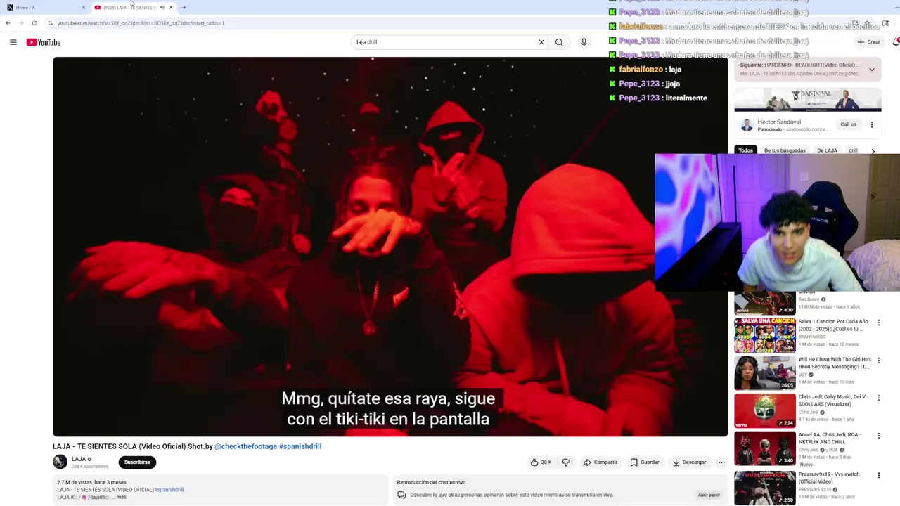Expand the description with ...más
The image size is (900, 506).
119,497
